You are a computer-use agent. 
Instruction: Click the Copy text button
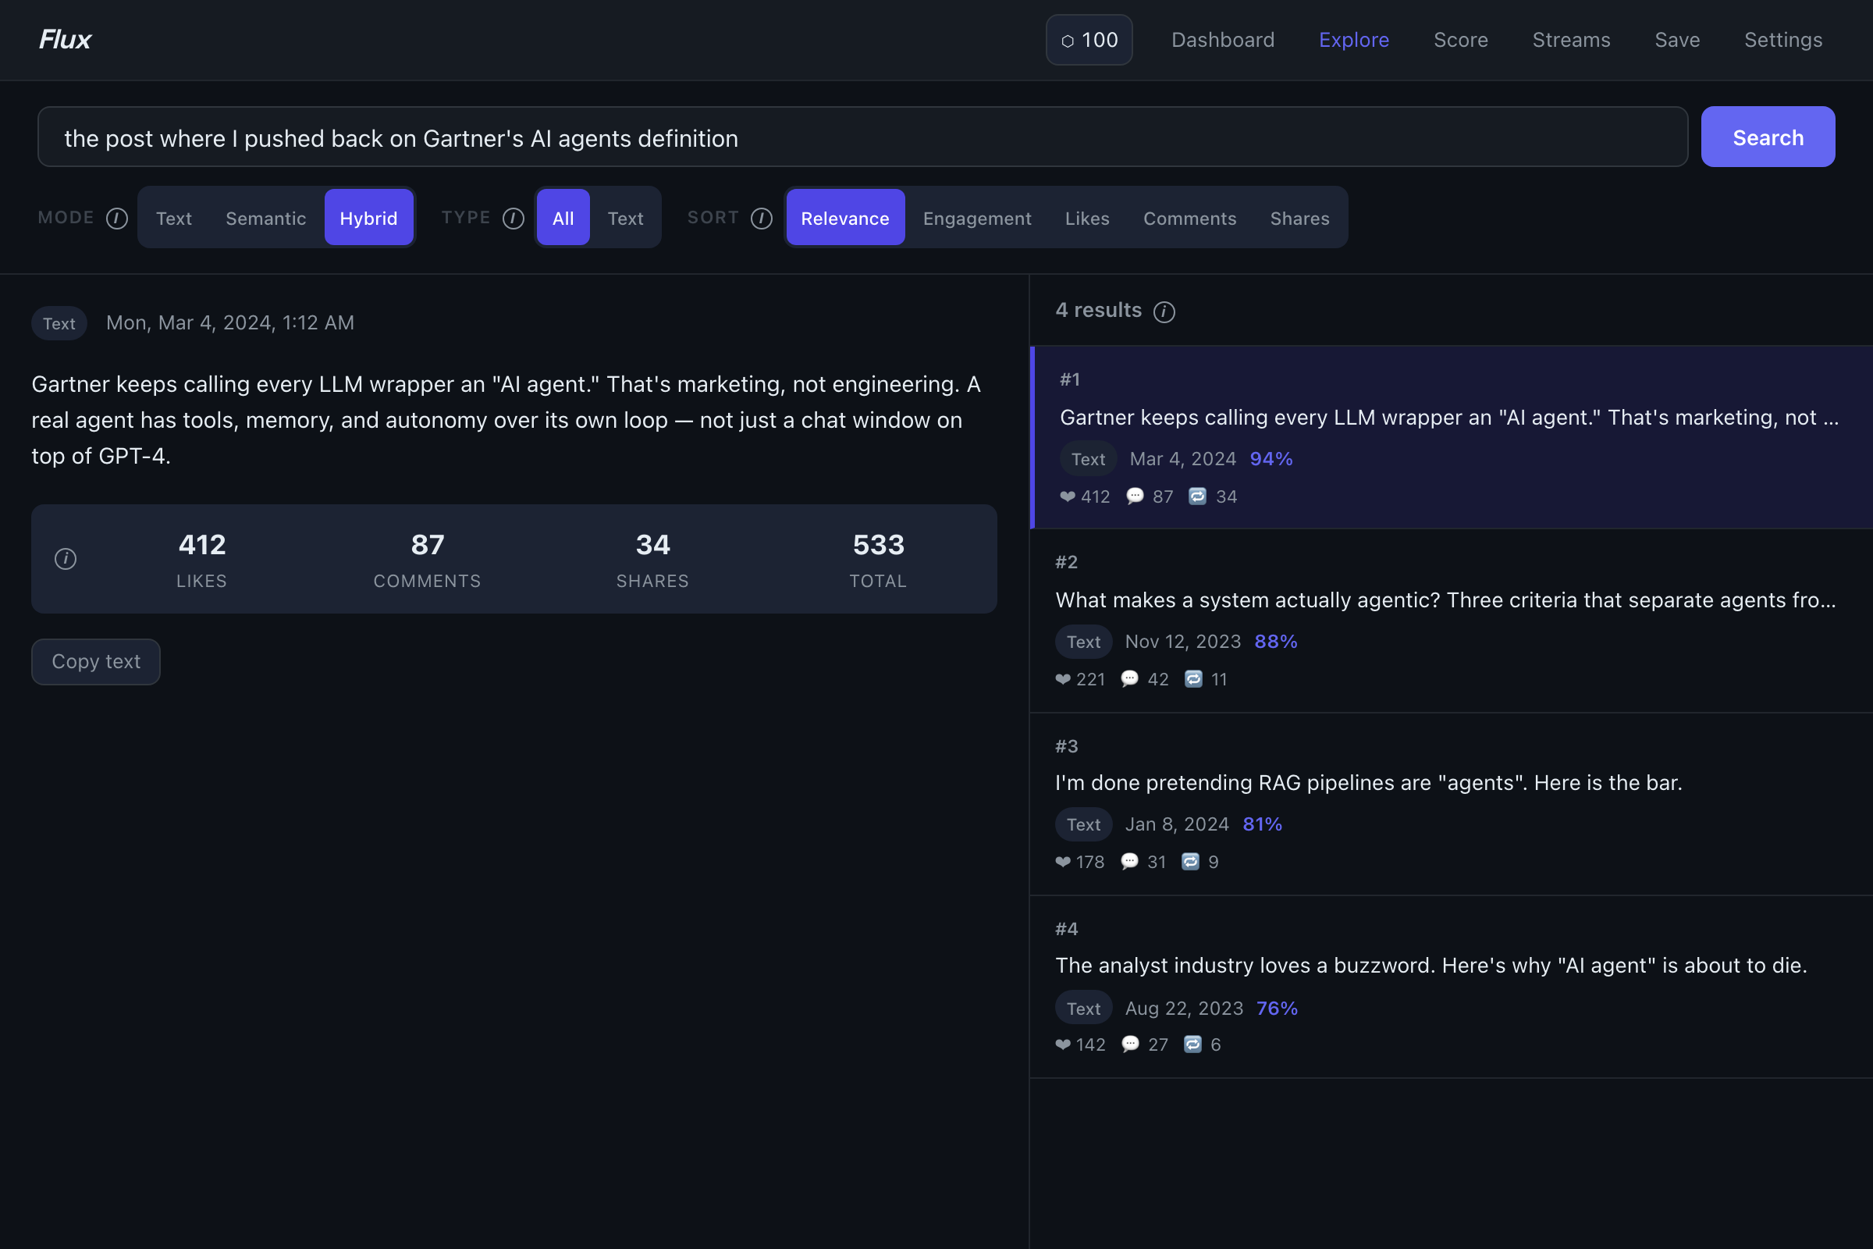point(95,661)
